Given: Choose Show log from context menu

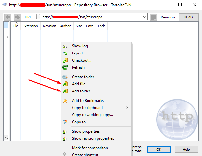Looking at the screenshot, I should (96, 46).
